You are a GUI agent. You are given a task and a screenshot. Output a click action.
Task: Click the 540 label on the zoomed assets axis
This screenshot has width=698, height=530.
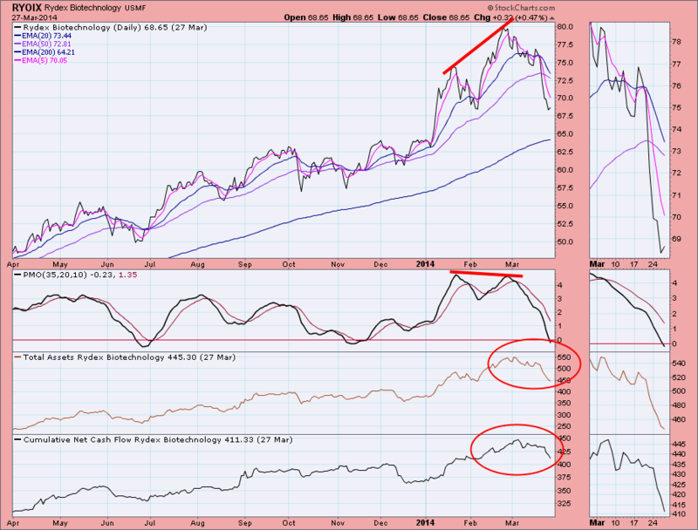(679, 364)
